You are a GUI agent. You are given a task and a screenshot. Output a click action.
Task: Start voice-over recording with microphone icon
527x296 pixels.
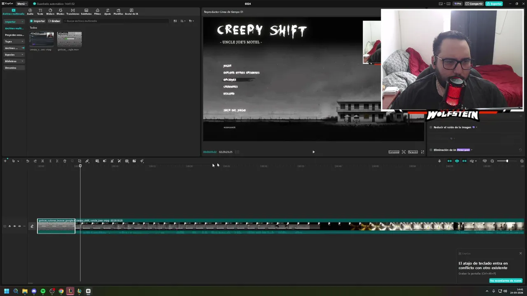[439, 161]
